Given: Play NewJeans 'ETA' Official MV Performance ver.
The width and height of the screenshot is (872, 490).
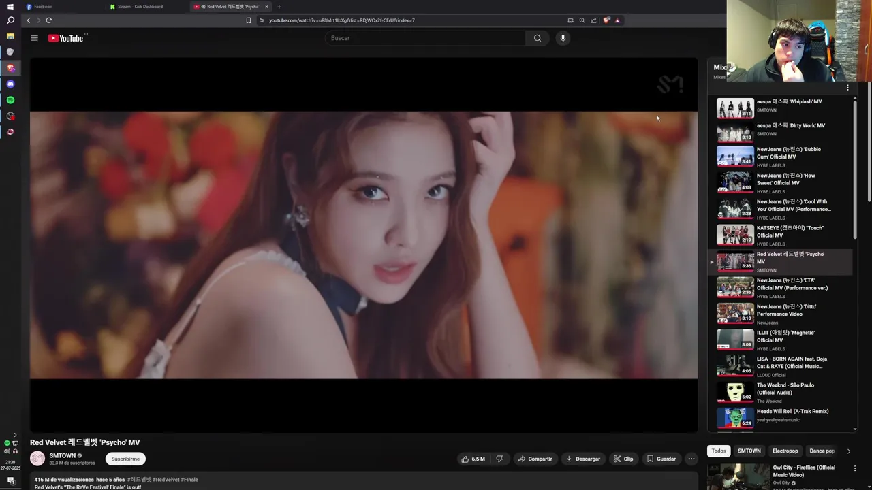Looking at the screenshot, I should coord(780,287).
